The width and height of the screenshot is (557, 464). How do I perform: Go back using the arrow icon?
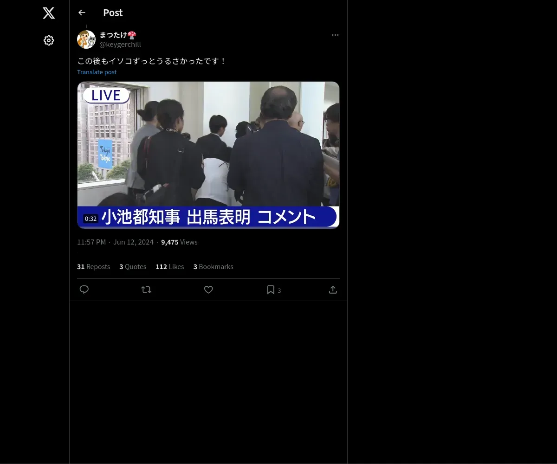pyautogui.click(x=82, y=13)
